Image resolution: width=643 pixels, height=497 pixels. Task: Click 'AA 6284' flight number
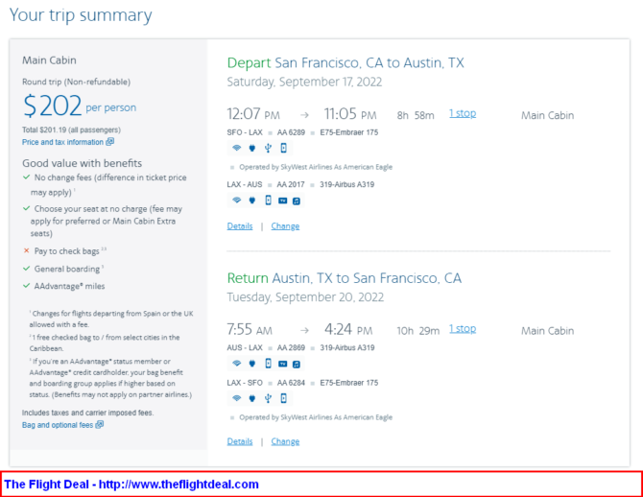(291, 383)
